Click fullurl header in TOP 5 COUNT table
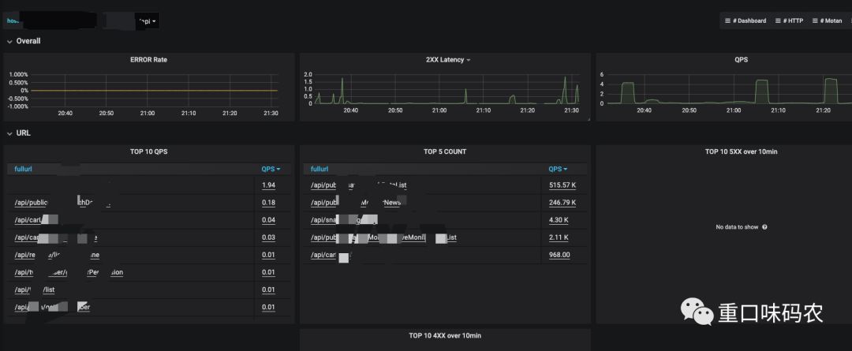 pyautogui.click(x=319, y=169)
